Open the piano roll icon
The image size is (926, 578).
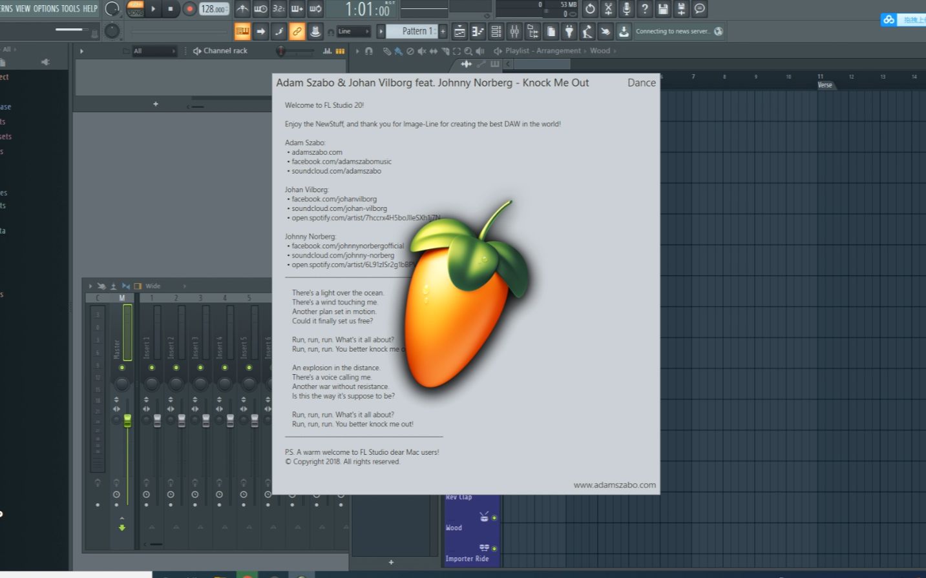click(x=478, y=31)
